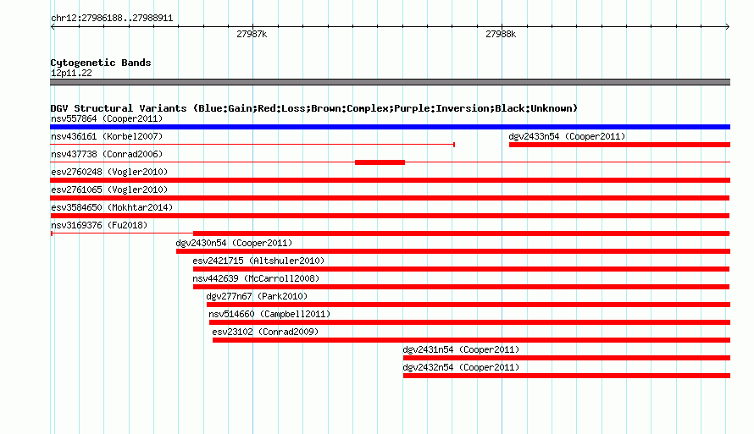Select the dgv277n67 (Park2010) label
Screen dimensions: 754x434
pos(257,296)
